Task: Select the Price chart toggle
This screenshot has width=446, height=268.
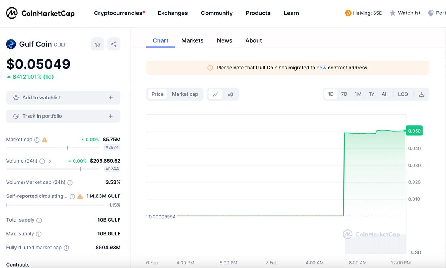Action: coord(158,94)
